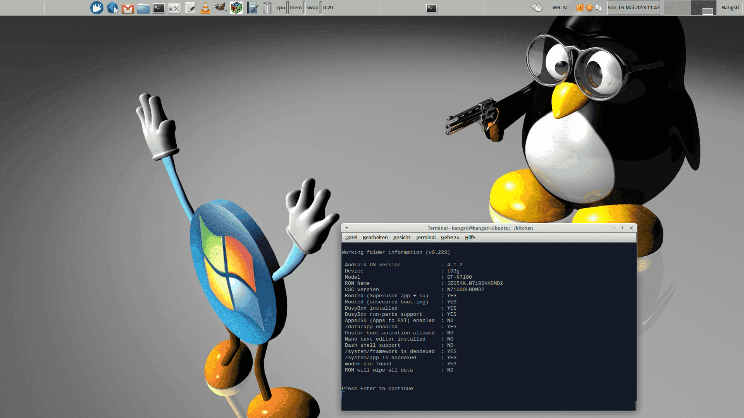The width and height of the screenshot is (744, 418).
Task: Click the 'Apps2SD (Apps to EXT) enabled' line
Action: pos(399,320)
